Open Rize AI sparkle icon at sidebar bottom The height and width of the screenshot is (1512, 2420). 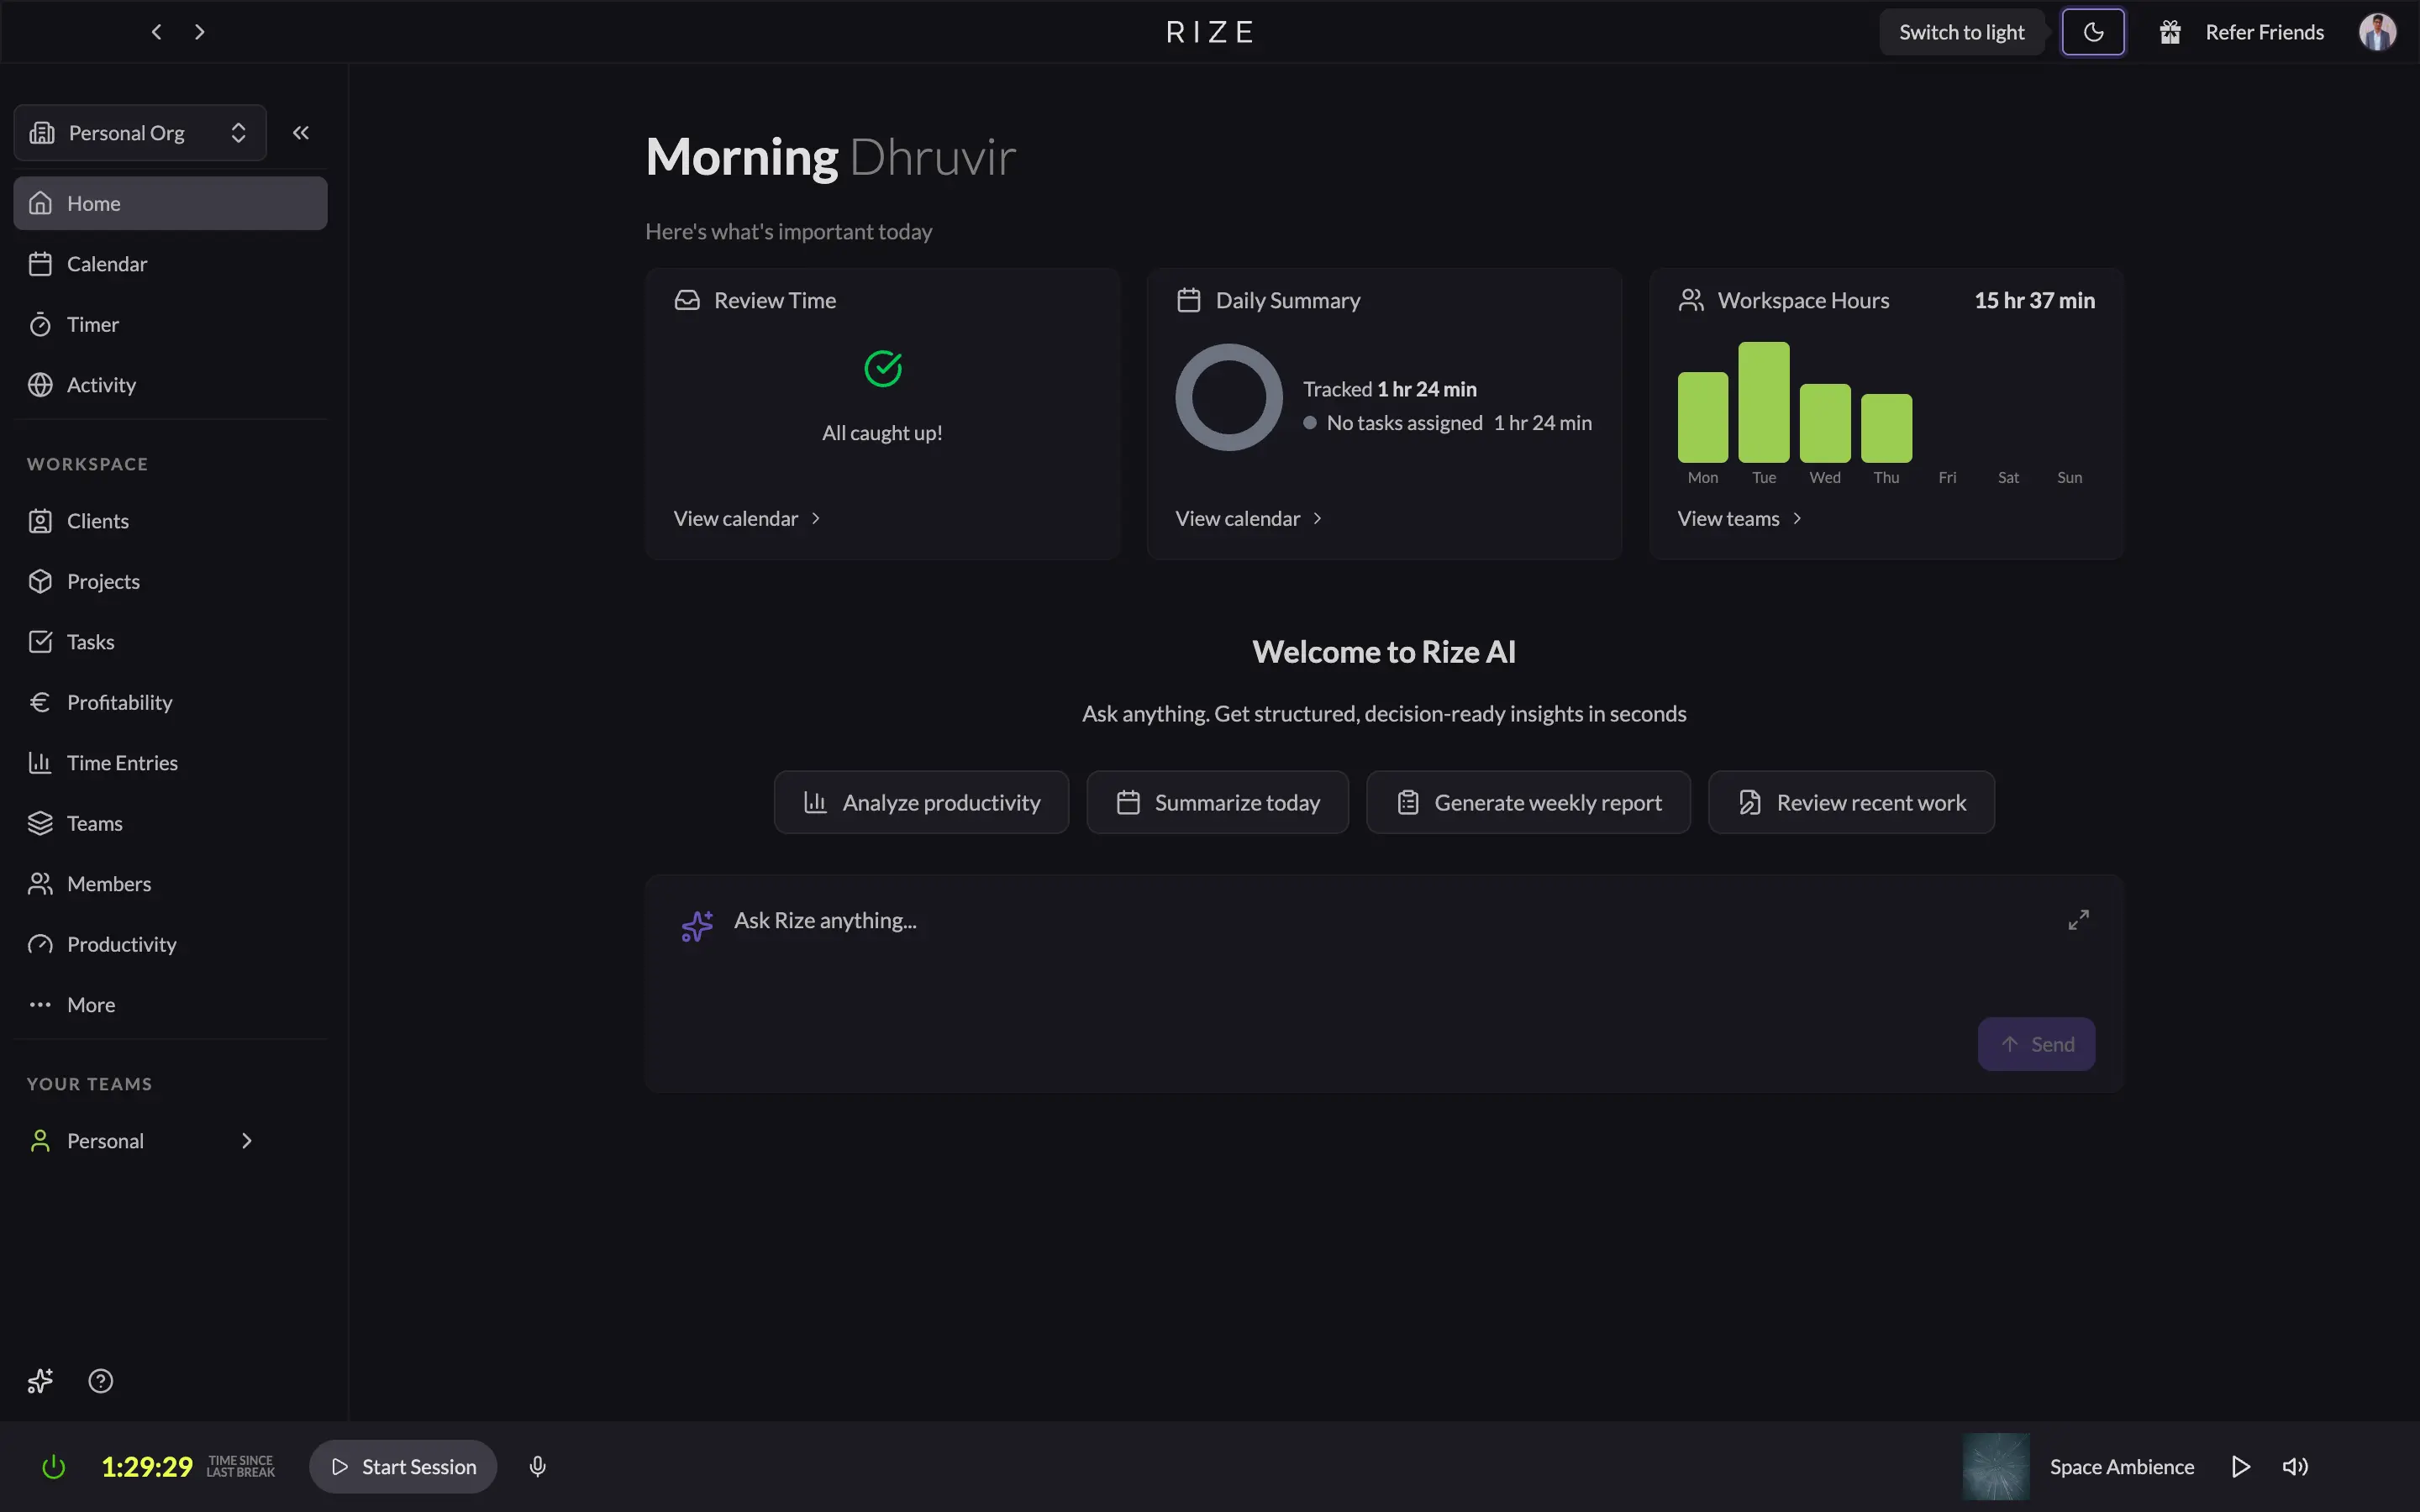40,1381
